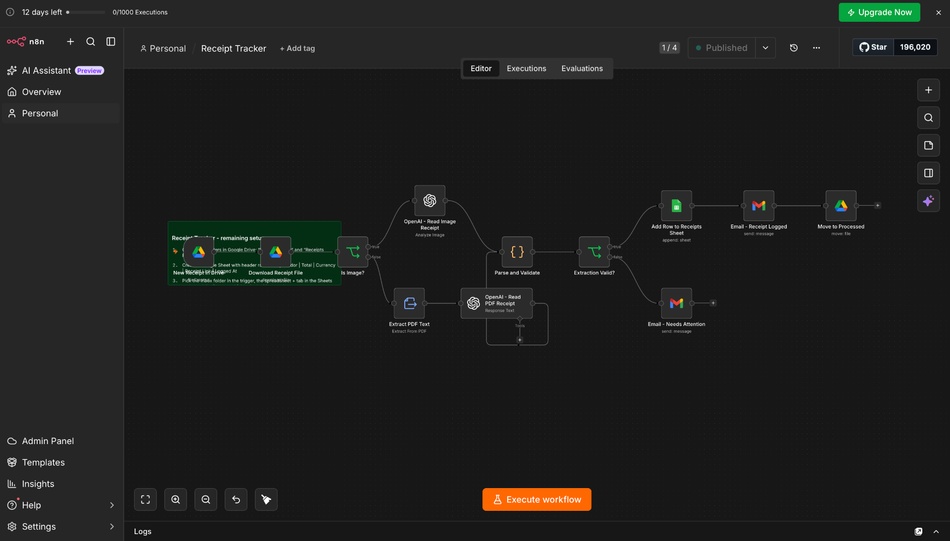
Task: Open Personal breadcrumb link
Action: (163, 48)
